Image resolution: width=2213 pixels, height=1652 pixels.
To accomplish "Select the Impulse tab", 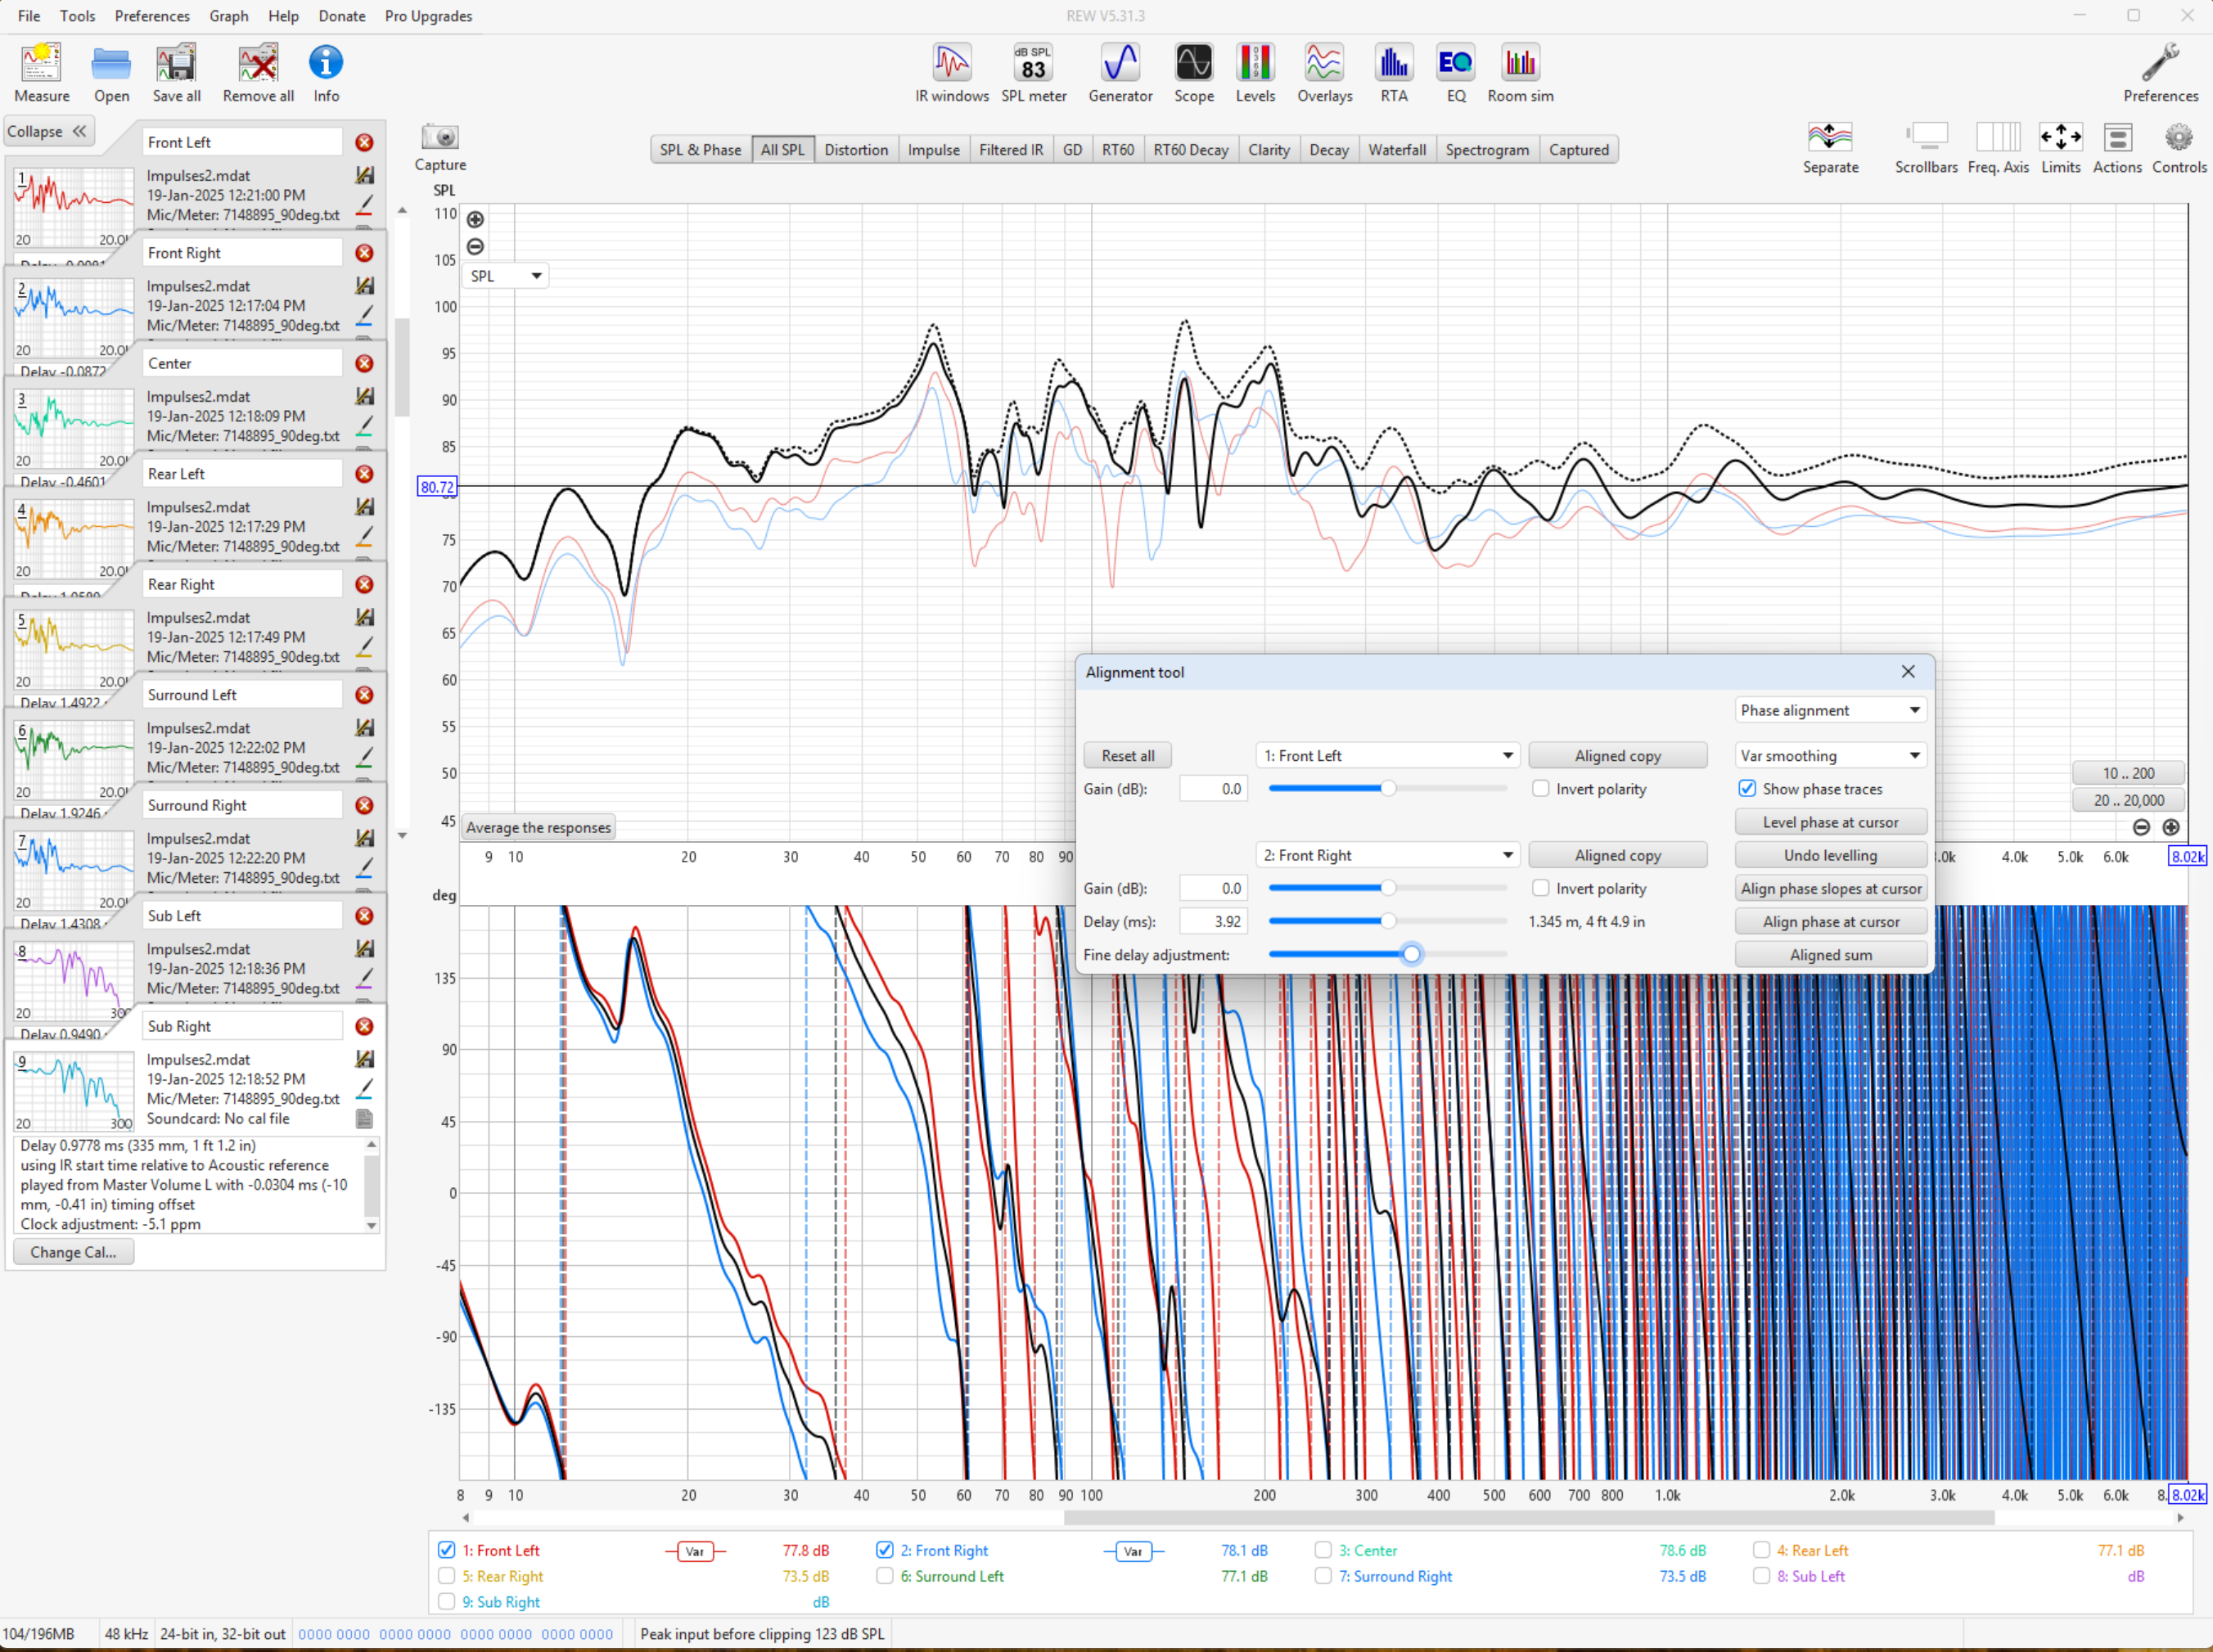I will 933,150.
